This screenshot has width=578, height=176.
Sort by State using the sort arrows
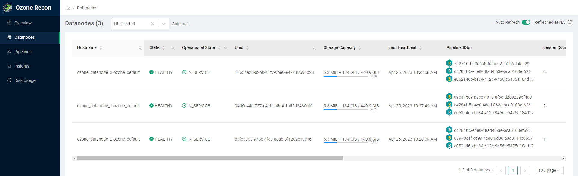point(163,48)
